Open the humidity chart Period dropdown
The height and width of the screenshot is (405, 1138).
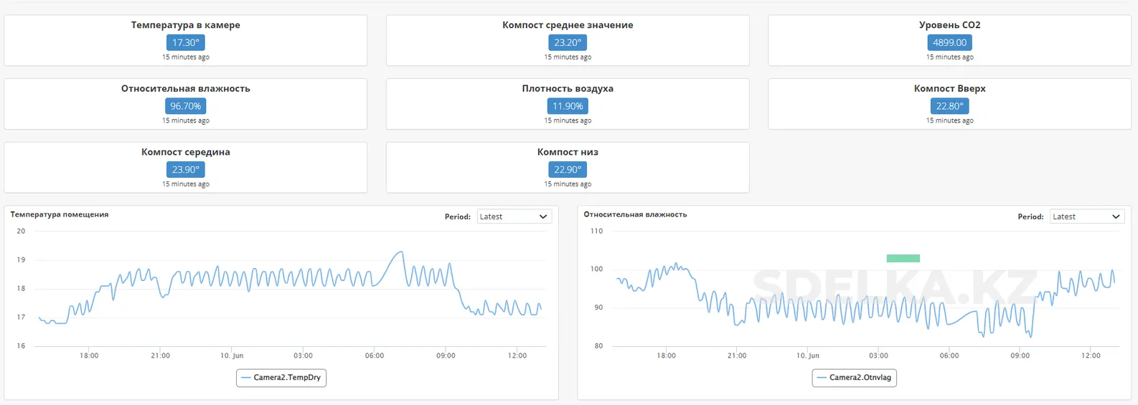(x=1087, y=216)
